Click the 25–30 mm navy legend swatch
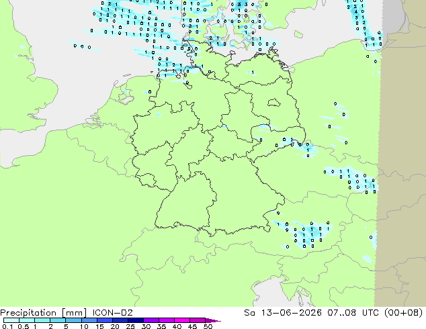The width and height of the screenshot is (426, 329). point(136,320)
